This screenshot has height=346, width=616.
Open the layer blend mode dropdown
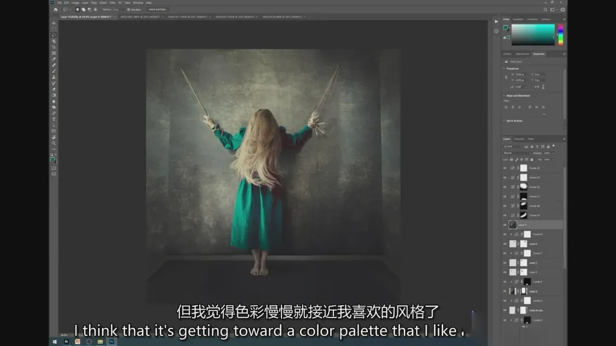516,153
